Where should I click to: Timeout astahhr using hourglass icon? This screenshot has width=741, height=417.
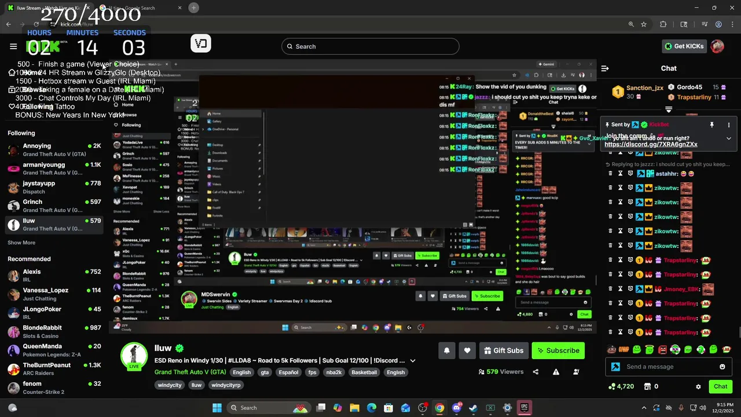[620, 173]
